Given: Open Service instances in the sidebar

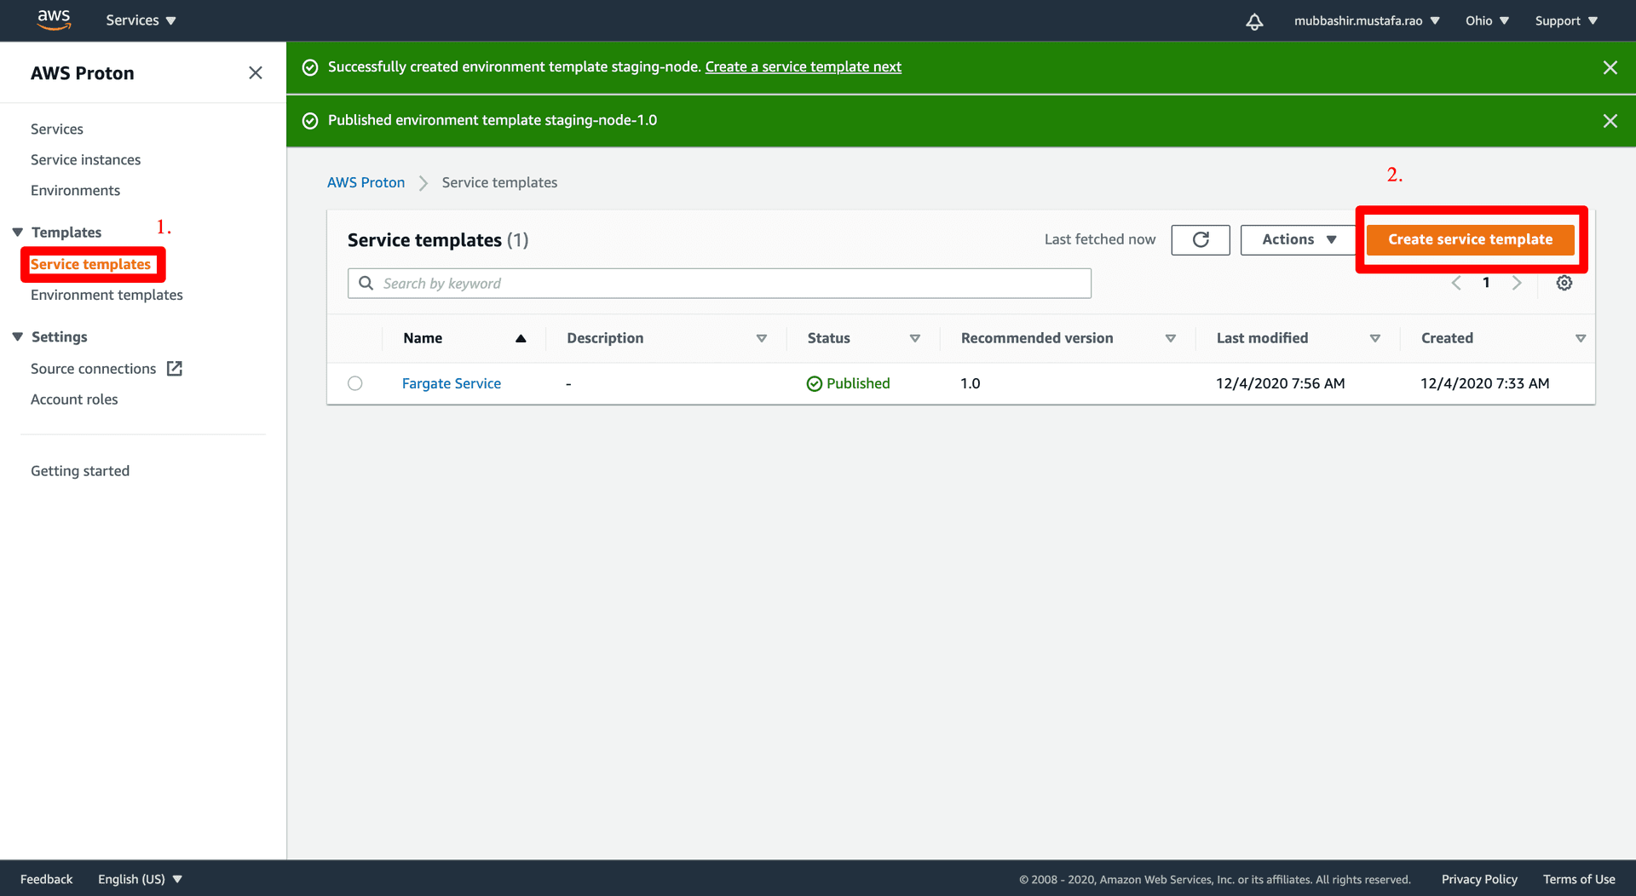Looking at the screenshot, I should 85,160.
